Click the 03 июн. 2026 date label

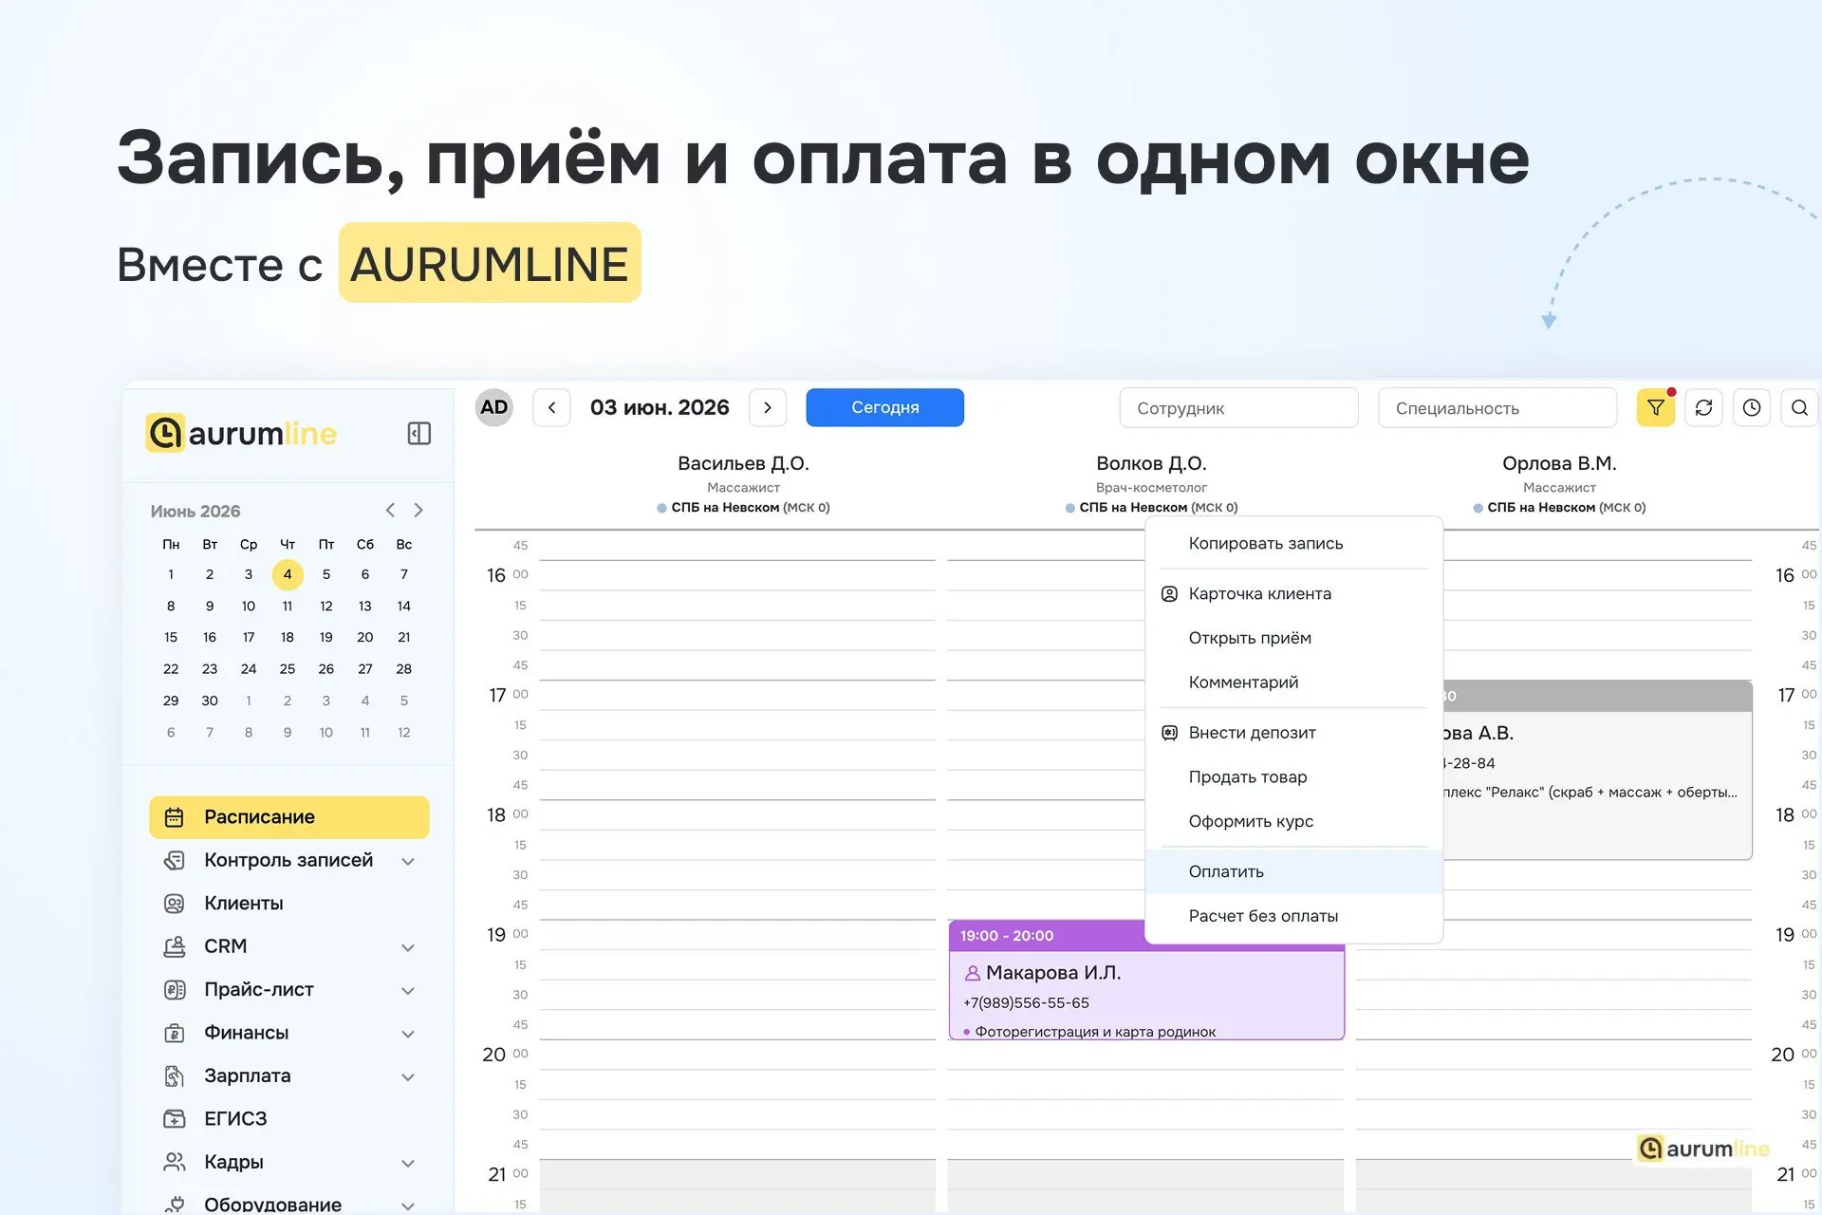click(x=660, y=407)
